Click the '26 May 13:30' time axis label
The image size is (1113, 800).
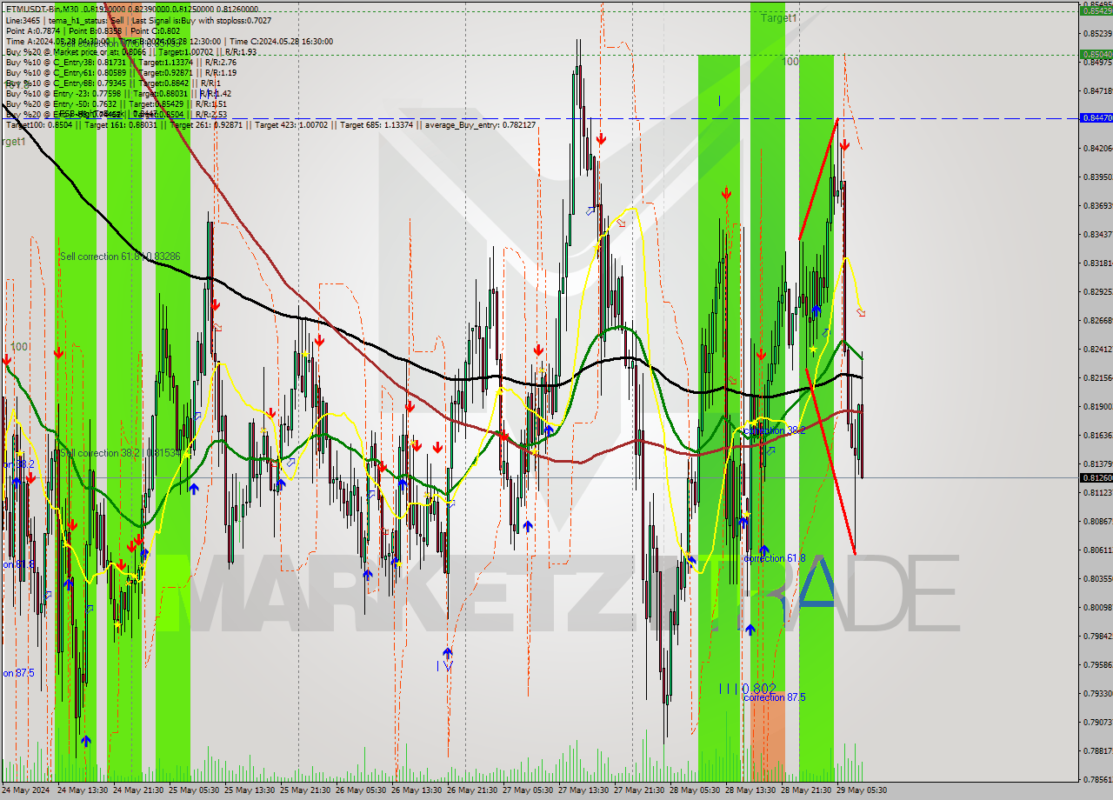[x=417, y=790]
